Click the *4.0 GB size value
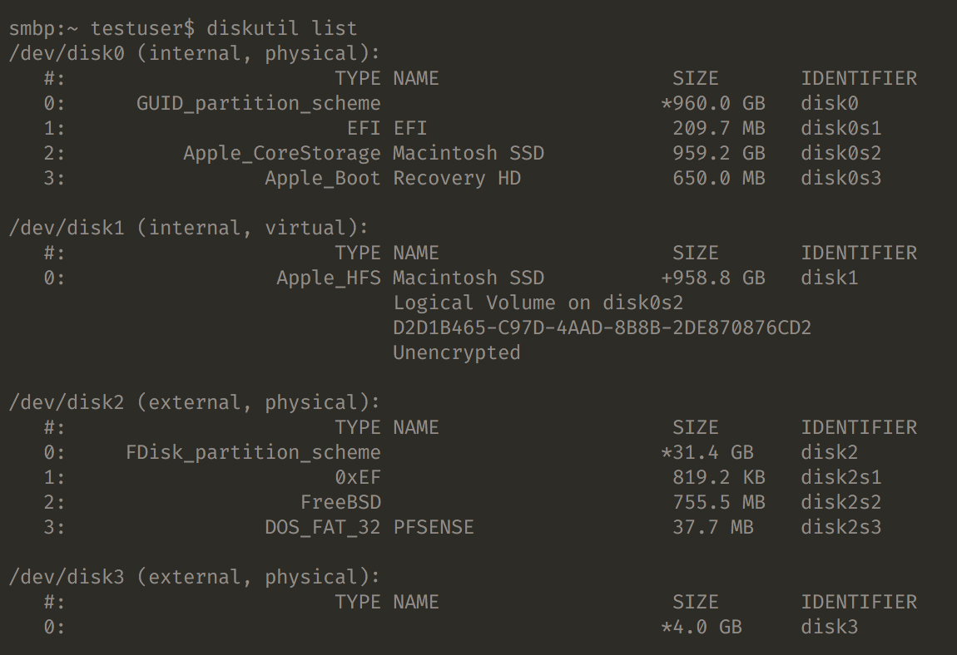 click(x=701, y=627)
